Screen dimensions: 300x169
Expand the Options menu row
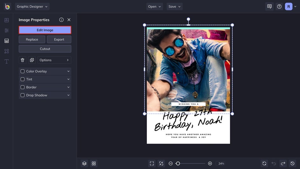[x=54, y=60]
